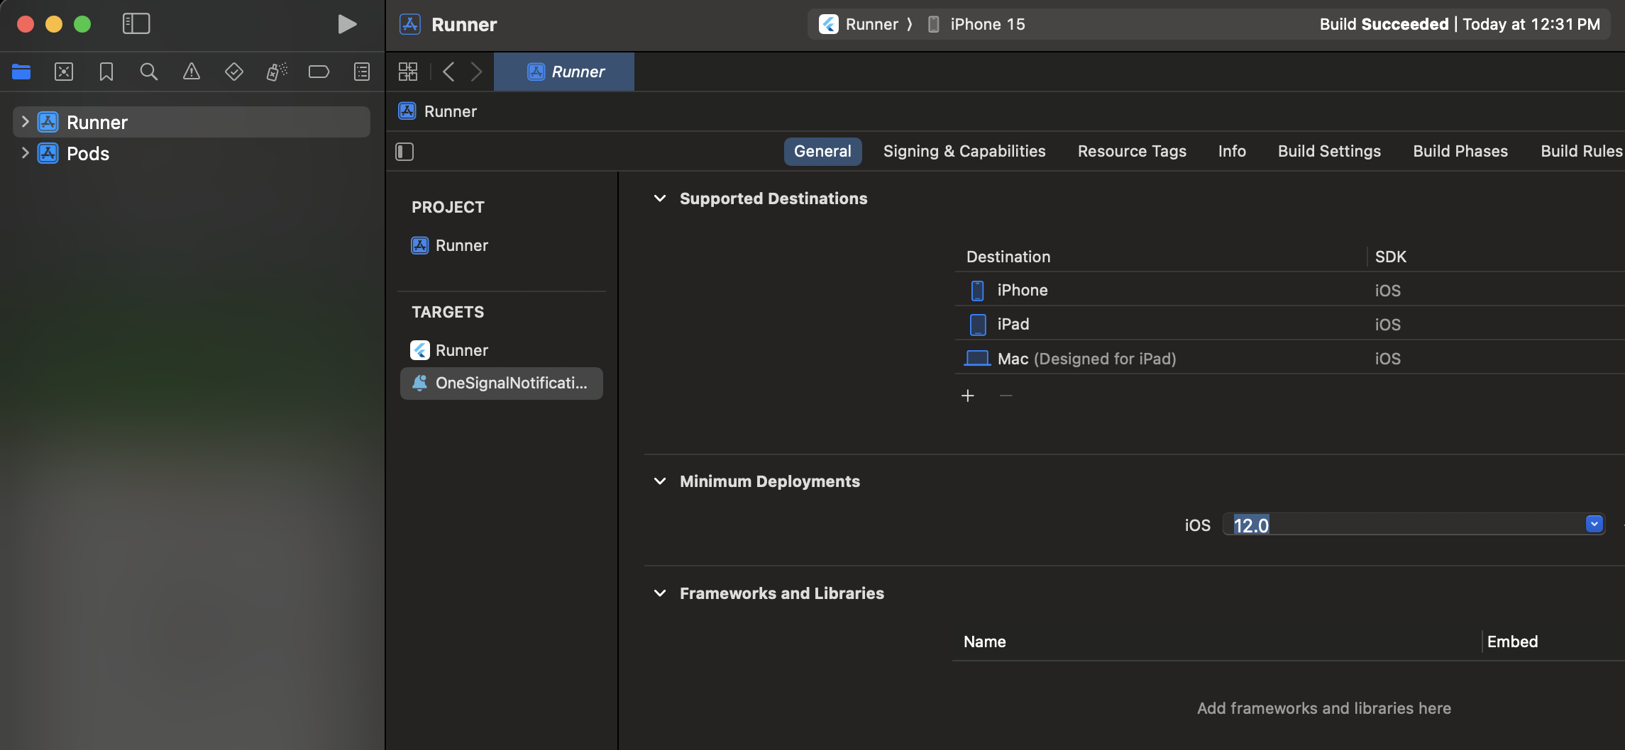Collapse the Supported Destinations section
Image resolution: width=1625 pixels, height=750 pixels.
660,198
